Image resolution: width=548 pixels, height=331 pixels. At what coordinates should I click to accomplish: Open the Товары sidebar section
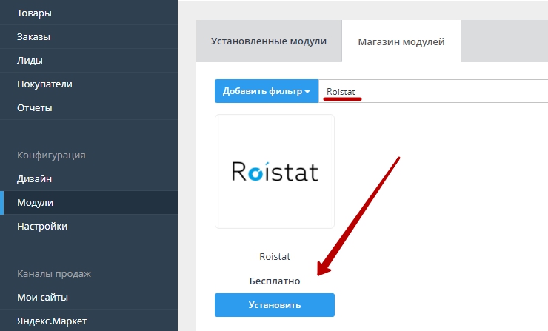[x=33, y=13]
